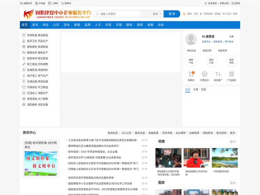Click the 发布求购 round button
The height and width of the screenshot is (195, 260).
pyautogui.click(x=231, y=61)
